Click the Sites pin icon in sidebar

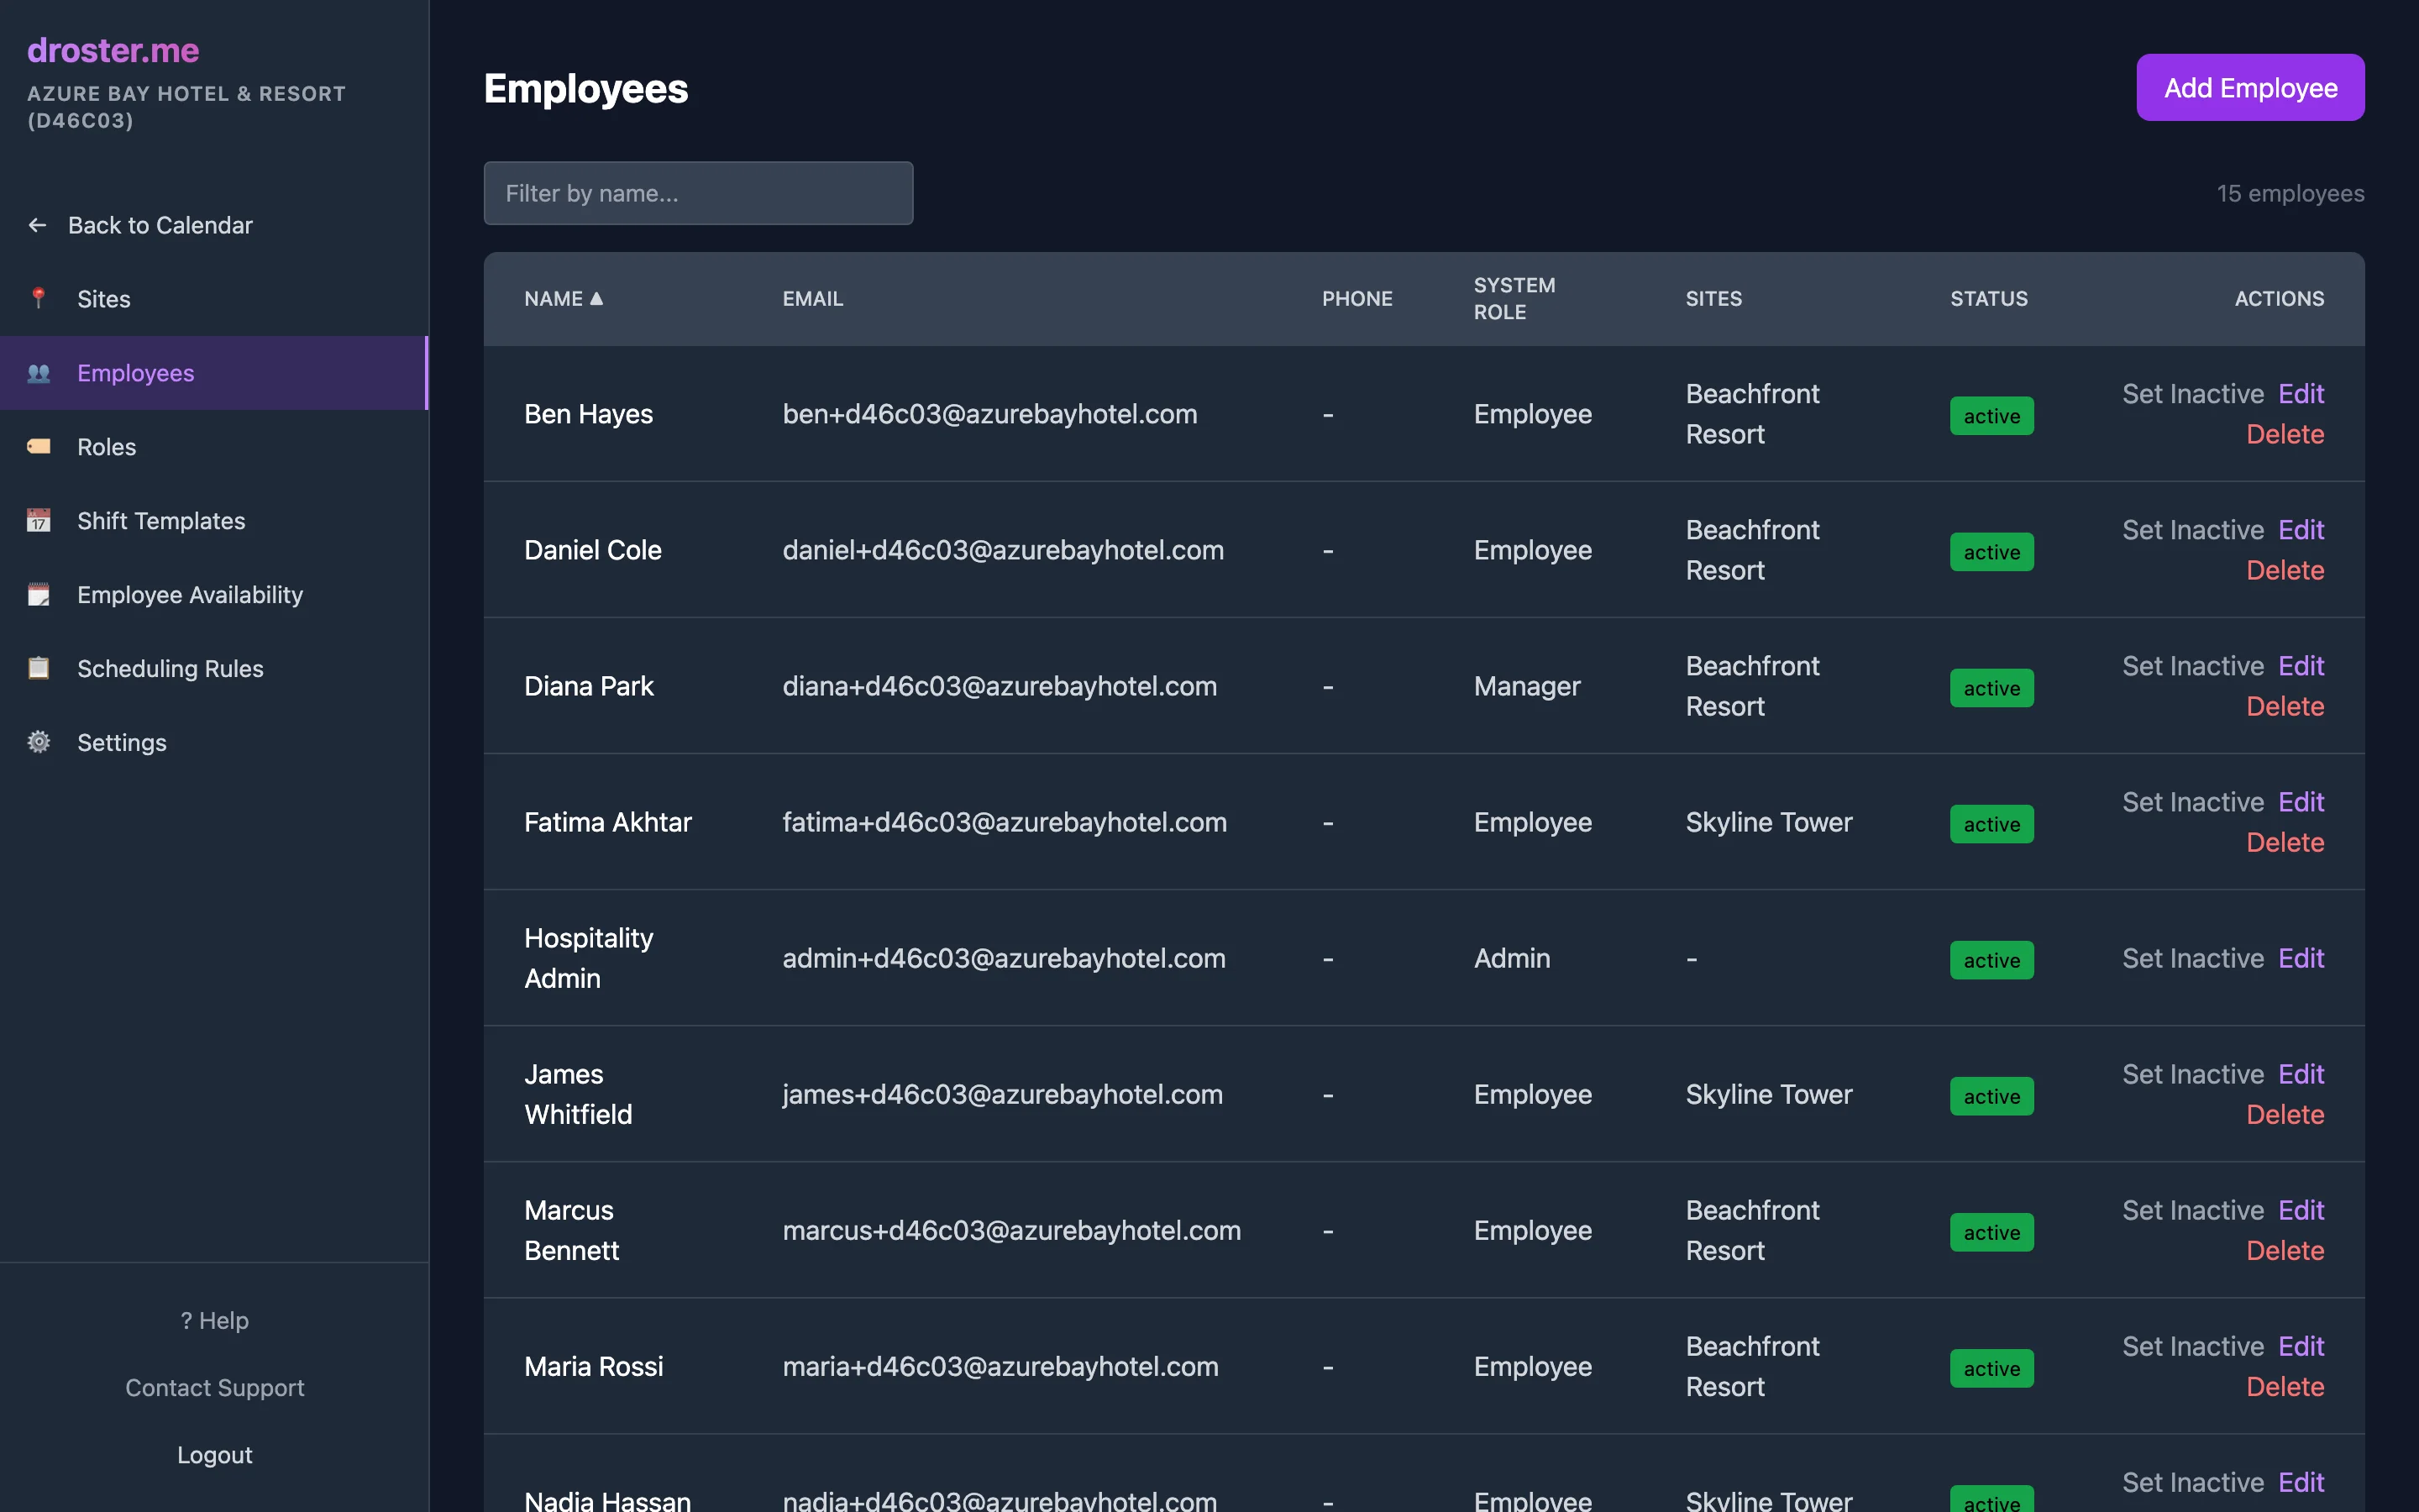click(x=38, y=298)
